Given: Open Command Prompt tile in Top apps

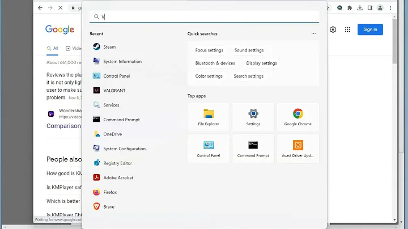Looking at the screenshot, I should 253,149.
